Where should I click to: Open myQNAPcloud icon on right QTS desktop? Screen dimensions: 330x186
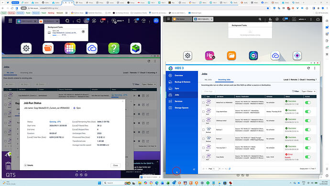click(275, 56)
